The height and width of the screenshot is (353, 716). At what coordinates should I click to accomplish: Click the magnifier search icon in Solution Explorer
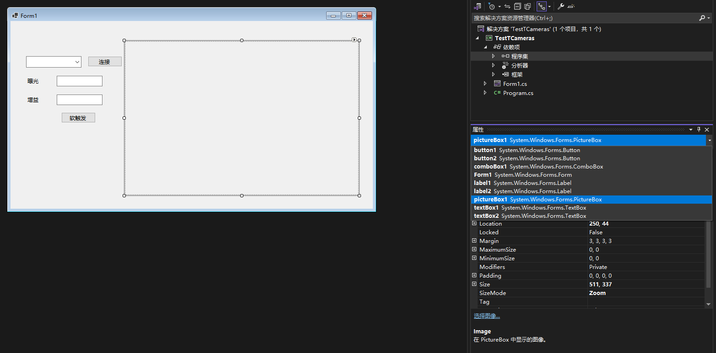pos(702,18)
